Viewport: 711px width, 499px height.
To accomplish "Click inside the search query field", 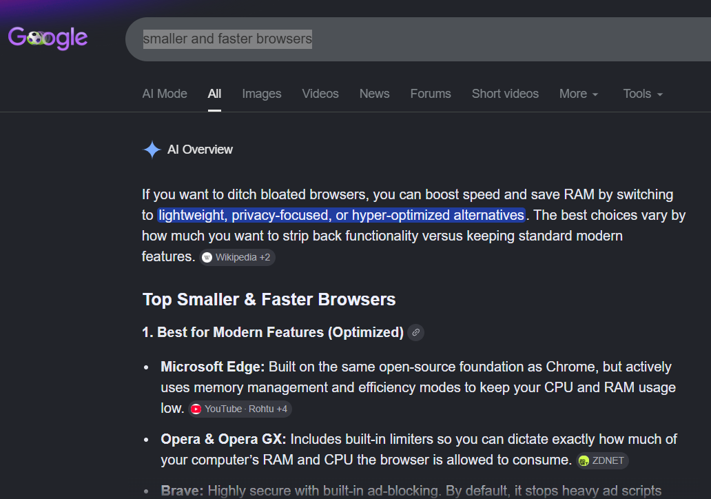I will click(x=418, y=39).
